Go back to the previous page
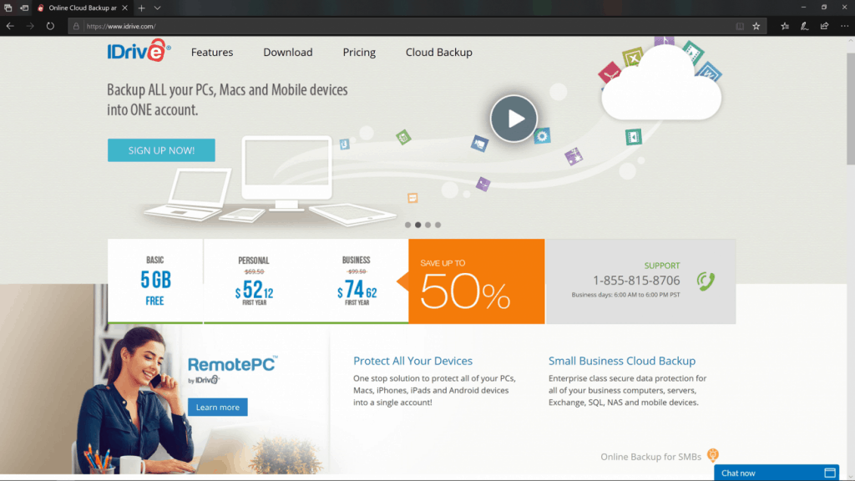This screenshot has width=855, height=481. (x=10, y=26)
